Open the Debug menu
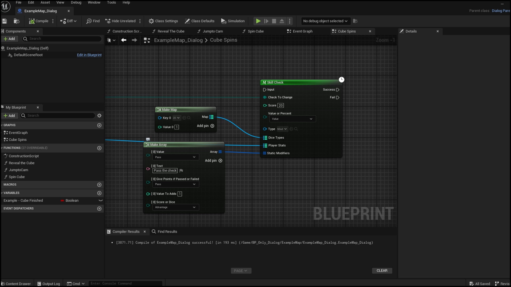Image resolution: width=511 pixels, height=287 pixels. click(x=76, y=2)
